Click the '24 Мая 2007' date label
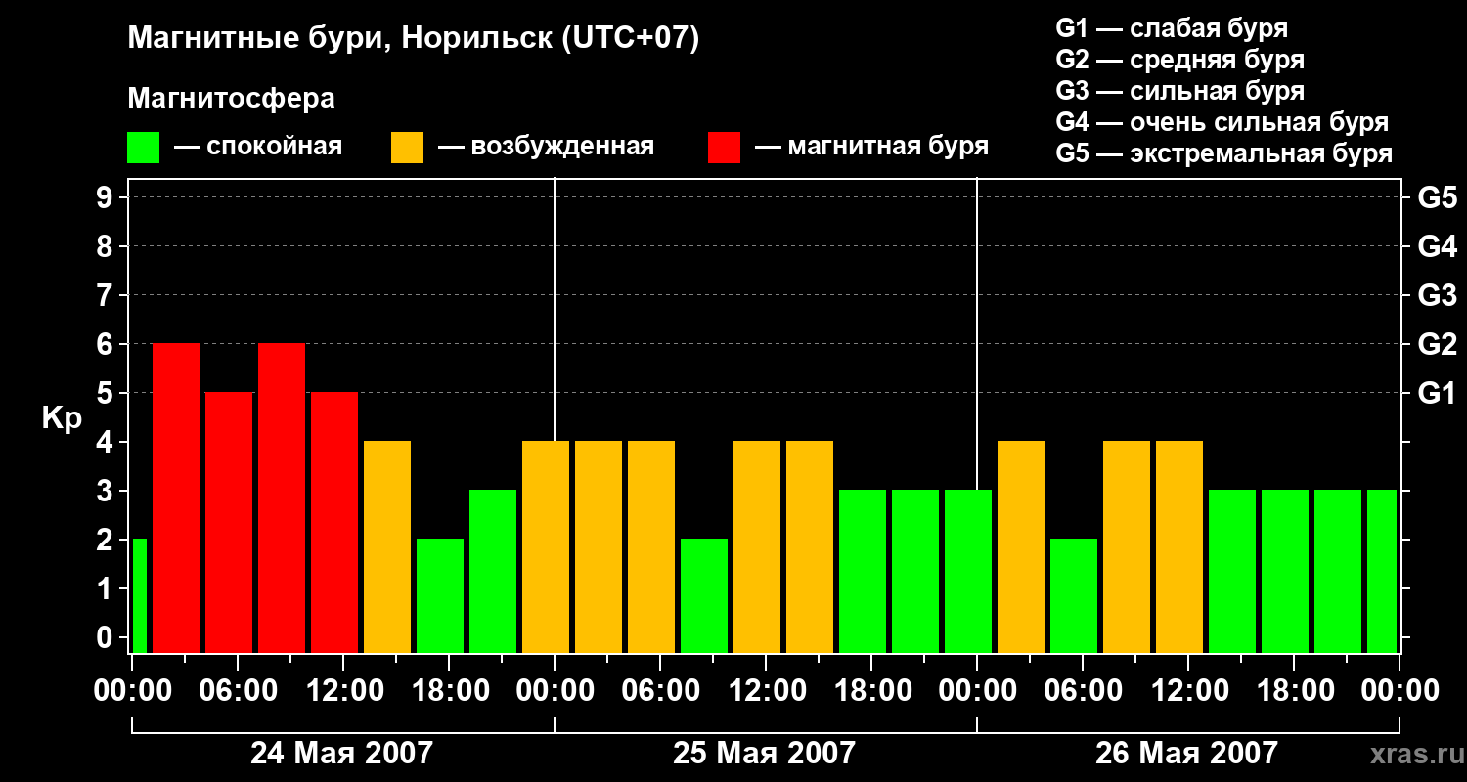This screenshot has width=1467, height=782. [x=341, y=753]
